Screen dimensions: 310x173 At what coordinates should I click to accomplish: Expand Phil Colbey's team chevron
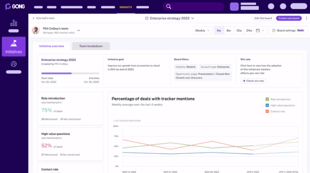pos(79,30)
